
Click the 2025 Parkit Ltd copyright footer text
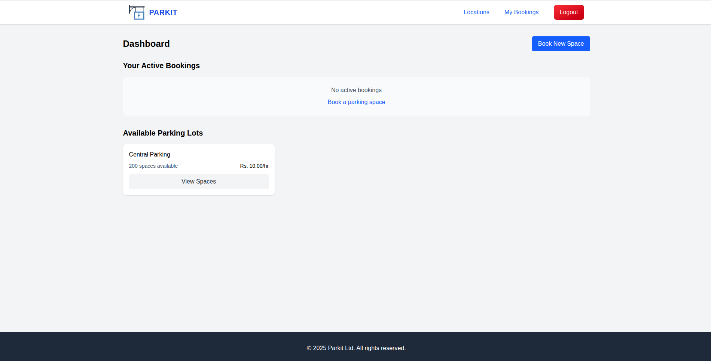pos(356,348)
